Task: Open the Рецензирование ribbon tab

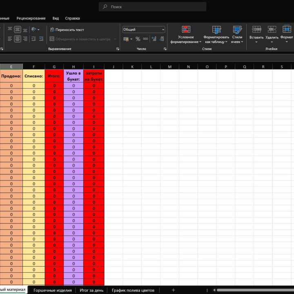Action: pos(32,18)
